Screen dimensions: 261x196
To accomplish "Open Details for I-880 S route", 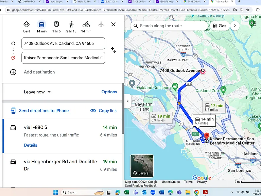I will tap(31, 145).
